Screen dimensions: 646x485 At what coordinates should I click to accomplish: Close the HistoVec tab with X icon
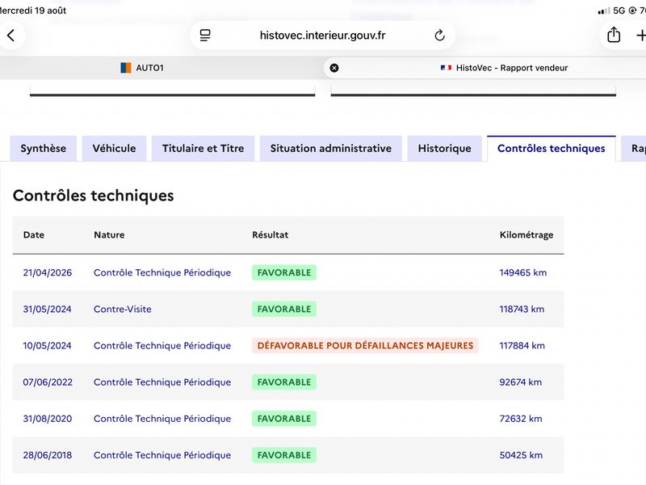(x=334, y=68)
